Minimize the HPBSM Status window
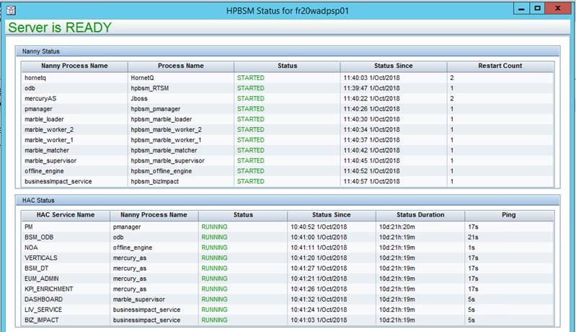The height and width of the screenshot is (332, 576). (521, 9)
